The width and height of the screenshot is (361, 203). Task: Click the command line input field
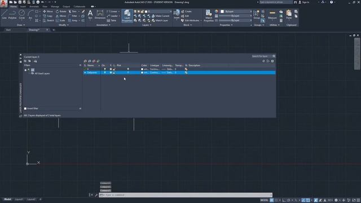(186, 195)
